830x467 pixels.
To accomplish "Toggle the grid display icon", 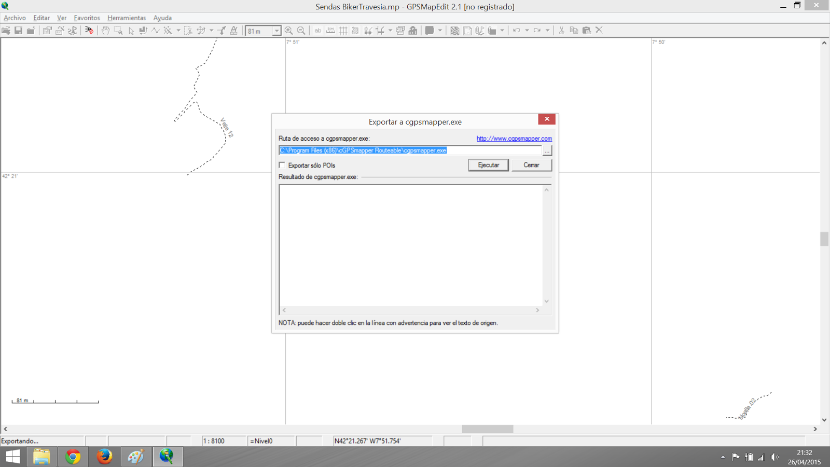I will (x=342, y=30).
